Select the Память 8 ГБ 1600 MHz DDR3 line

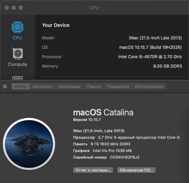pyautogui.click(x=102, y=144)
